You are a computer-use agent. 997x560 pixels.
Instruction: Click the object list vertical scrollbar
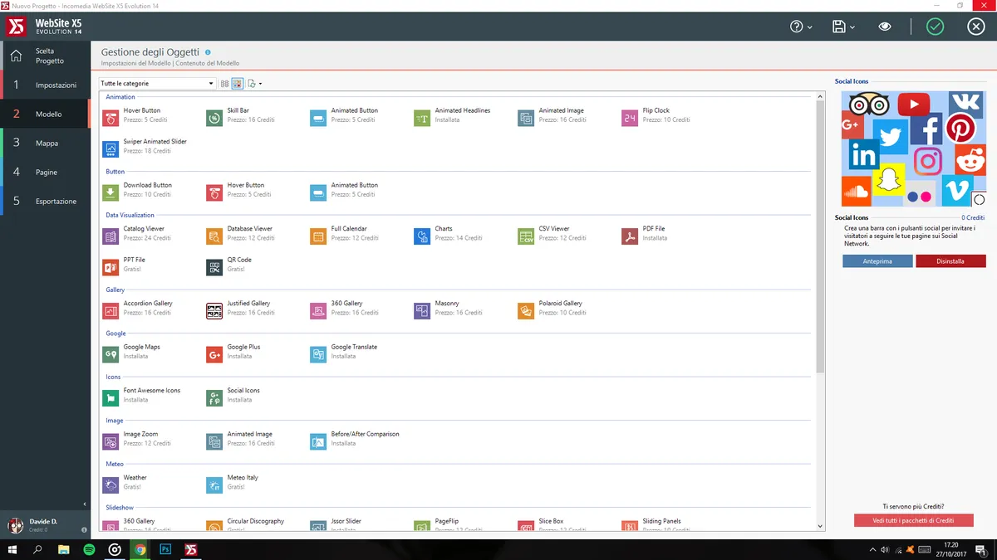click(821, 236)
